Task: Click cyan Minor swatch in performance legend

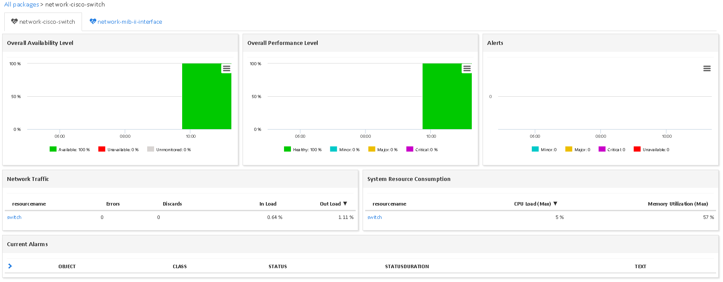Action: pos(333,149)
